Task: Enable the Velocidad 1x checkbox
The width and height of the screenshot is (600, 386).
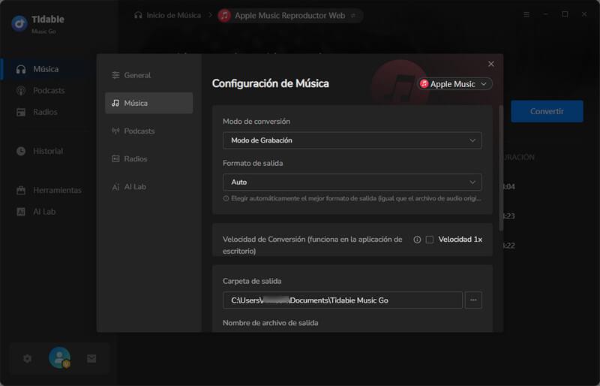Action: 430,240
